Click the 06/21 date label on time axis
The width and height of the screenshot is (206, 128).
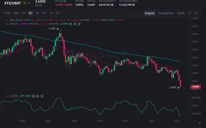pyautogui.click(x=178, y=121)
